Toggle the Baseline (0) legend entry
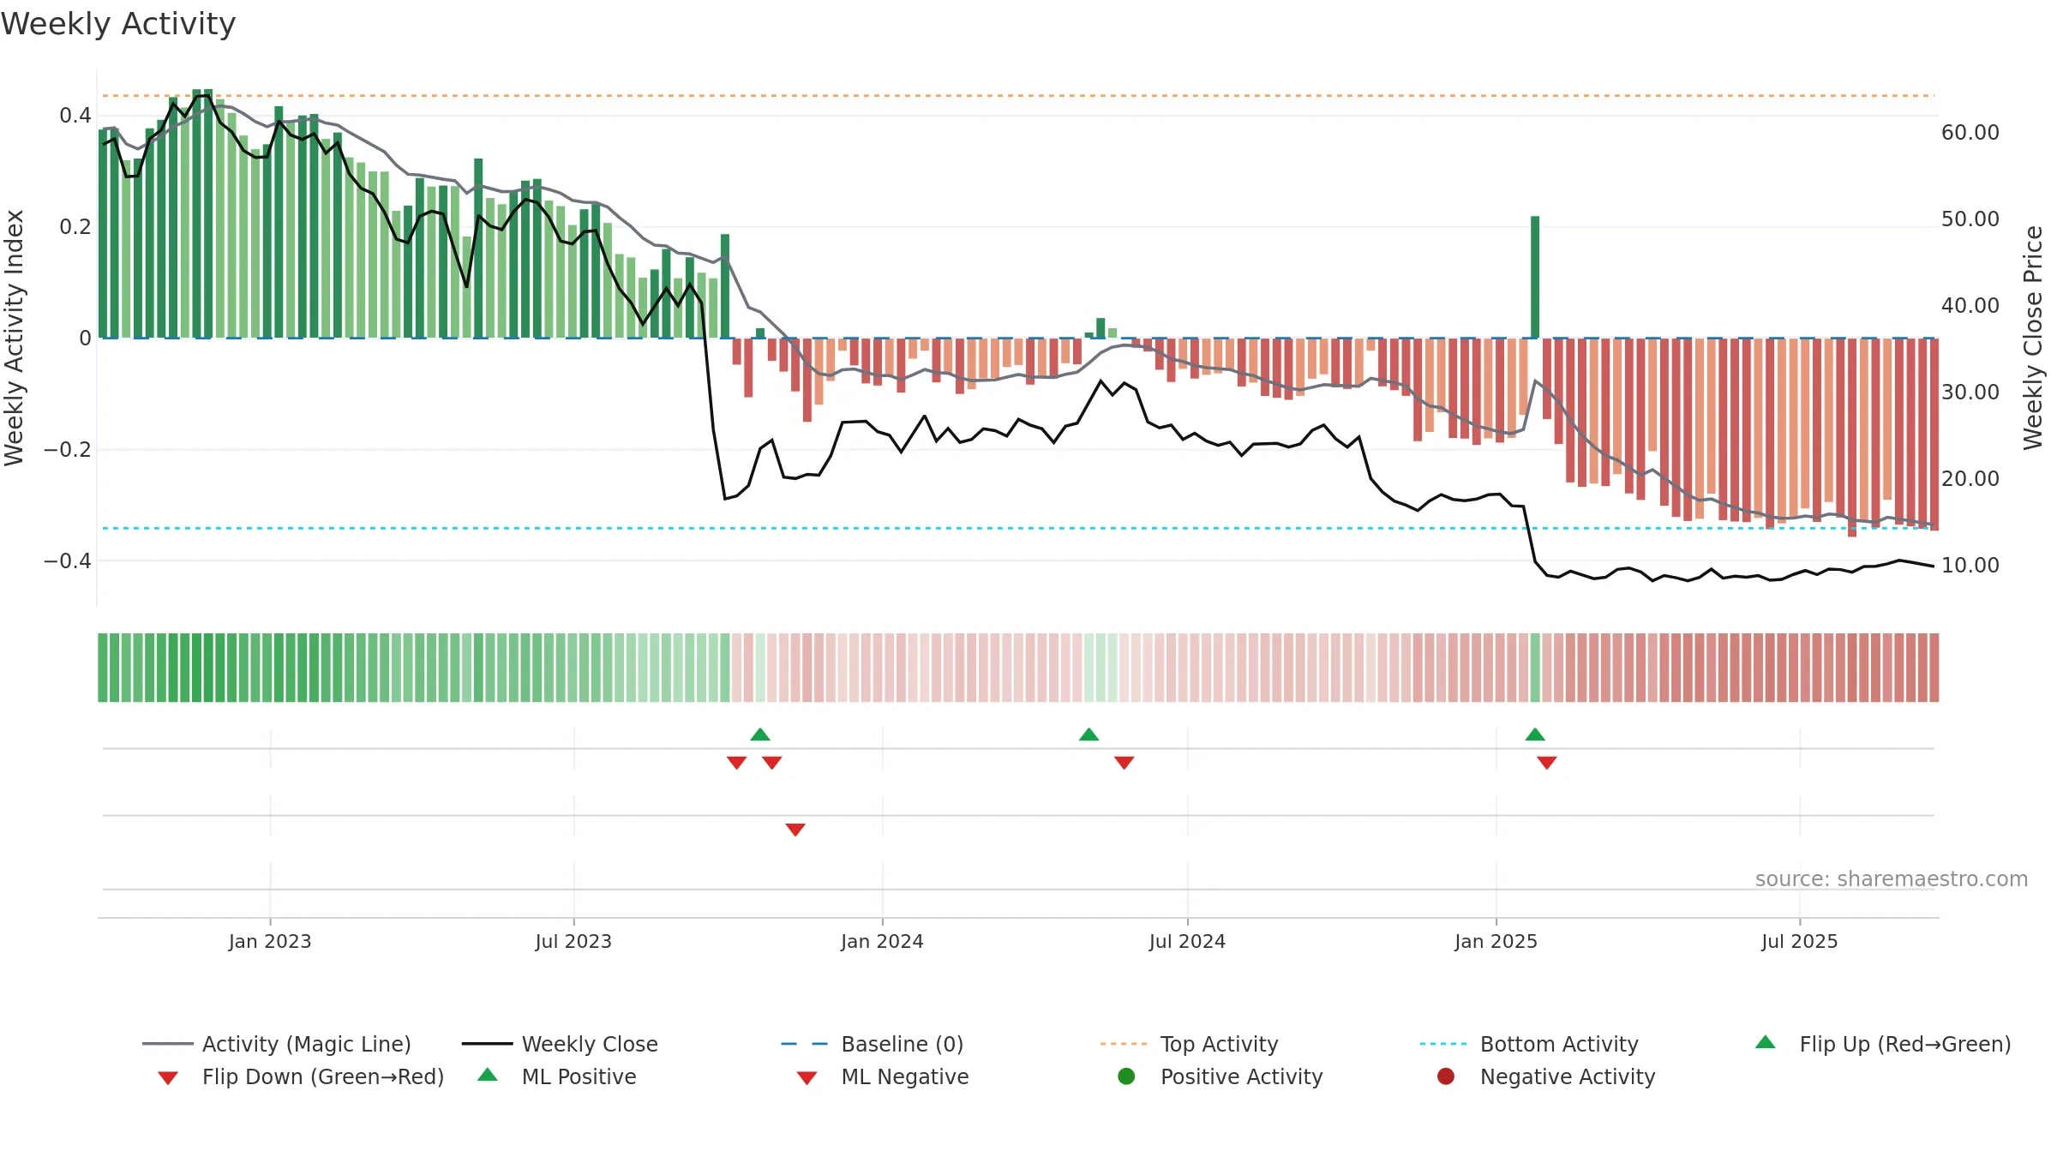The width and height of the screenshot is (2057, 1157). (x=873, y=1044)
